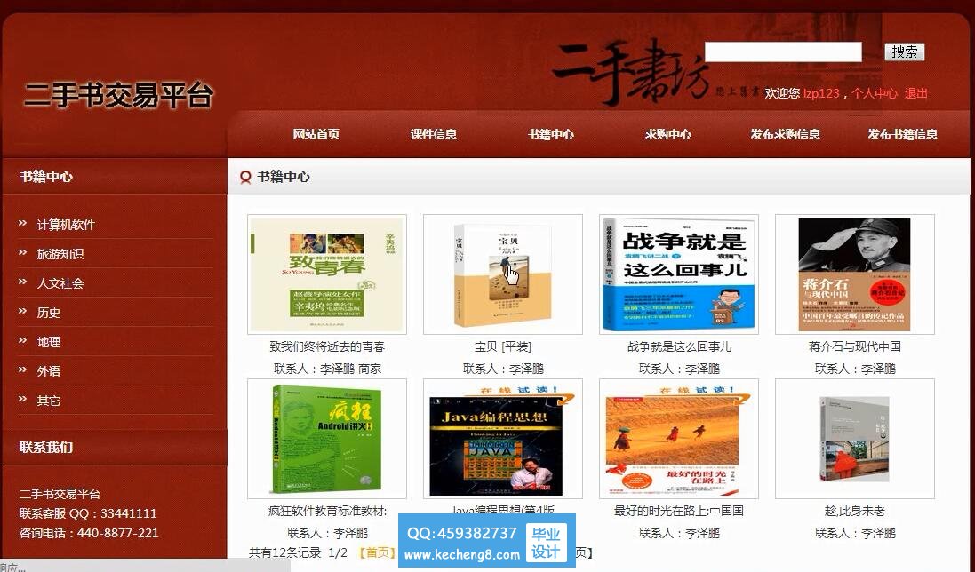Viewport: 975px width, 572px height.
Task: Click 首页 first-page pagination link
Action: click(377, 552)
